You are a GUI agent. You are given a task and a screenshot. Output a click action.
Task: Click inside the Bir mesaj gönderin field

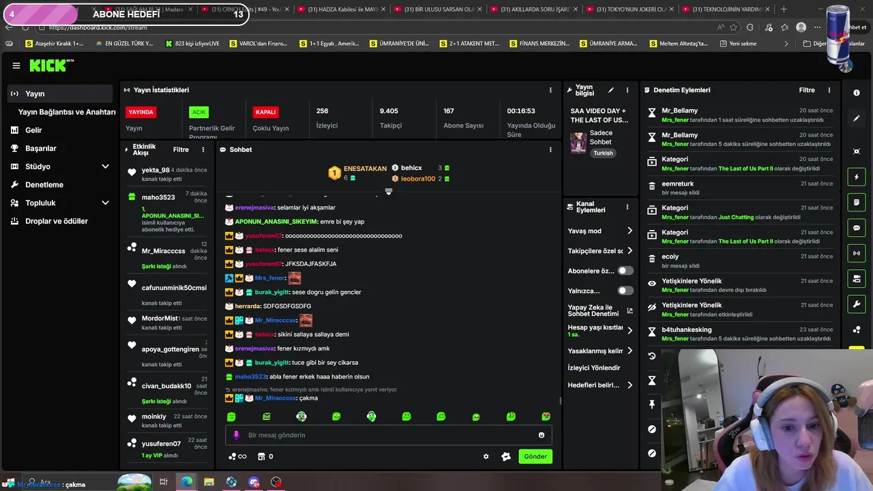pos(388,435)
